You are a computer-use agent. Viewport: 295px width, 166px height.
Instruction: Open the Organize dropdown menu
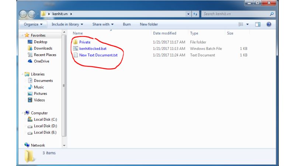click(x=33, y=24)
